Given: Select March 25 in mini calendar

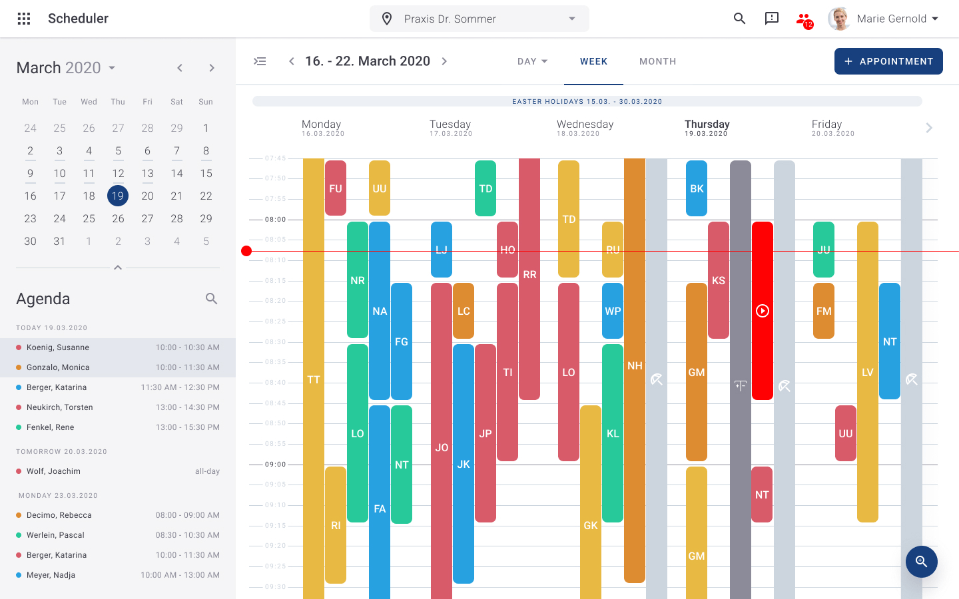Looking at the screenshot, I should pos(89,218).
